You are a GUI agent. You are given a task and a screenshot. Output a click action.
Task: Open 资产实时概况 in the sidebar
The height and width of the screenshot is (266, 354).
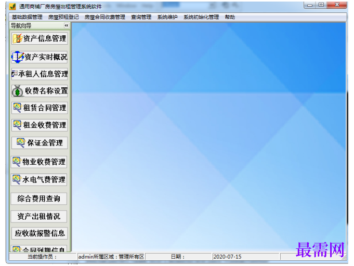(40, 57)
